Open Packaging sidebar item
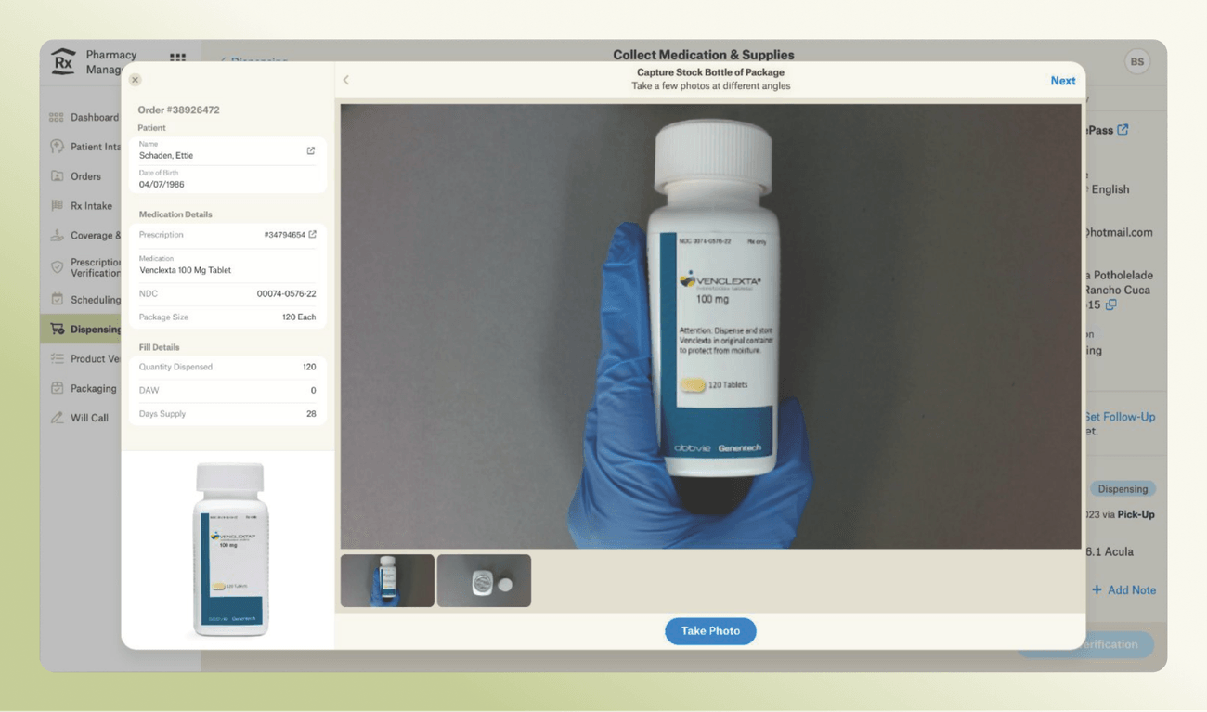The width and height of the screenshot is (1207, 712). point(93,389)
